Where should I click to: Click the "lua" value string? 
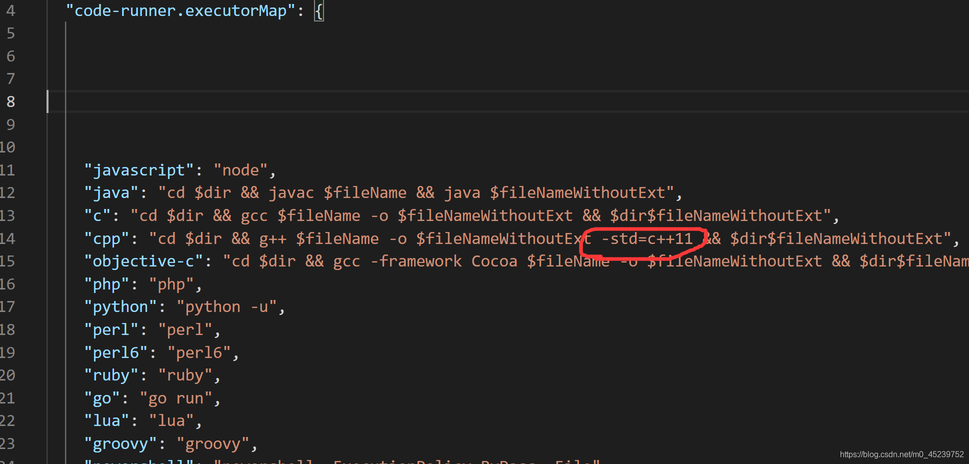pyautogui.click(x=171, y=420)
